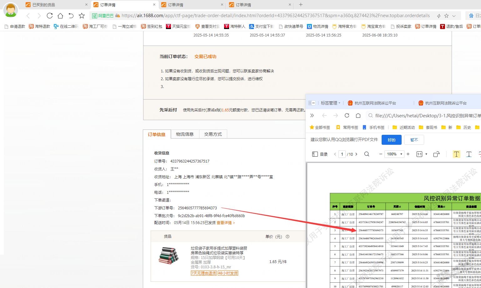This screenshot has width=481, height=288.
Task: Switch to the 交易方式 tab
Action: point(213,134)
